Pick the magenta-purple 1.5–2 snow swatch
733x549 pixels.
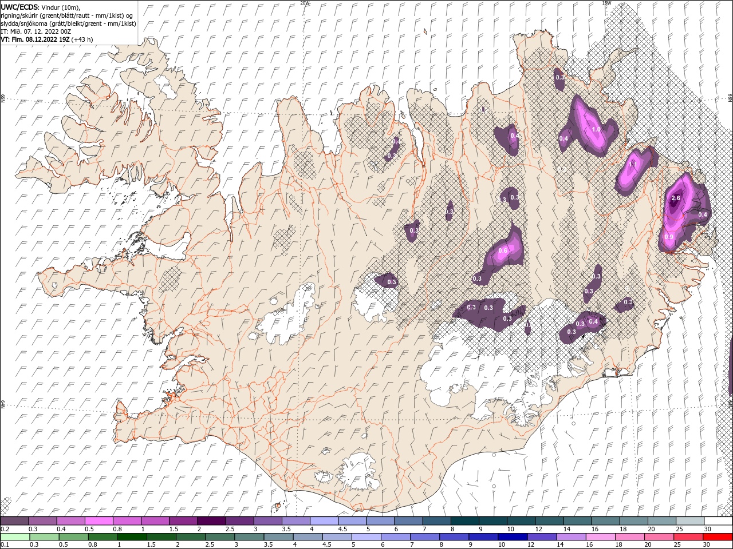tap(183, 521)
